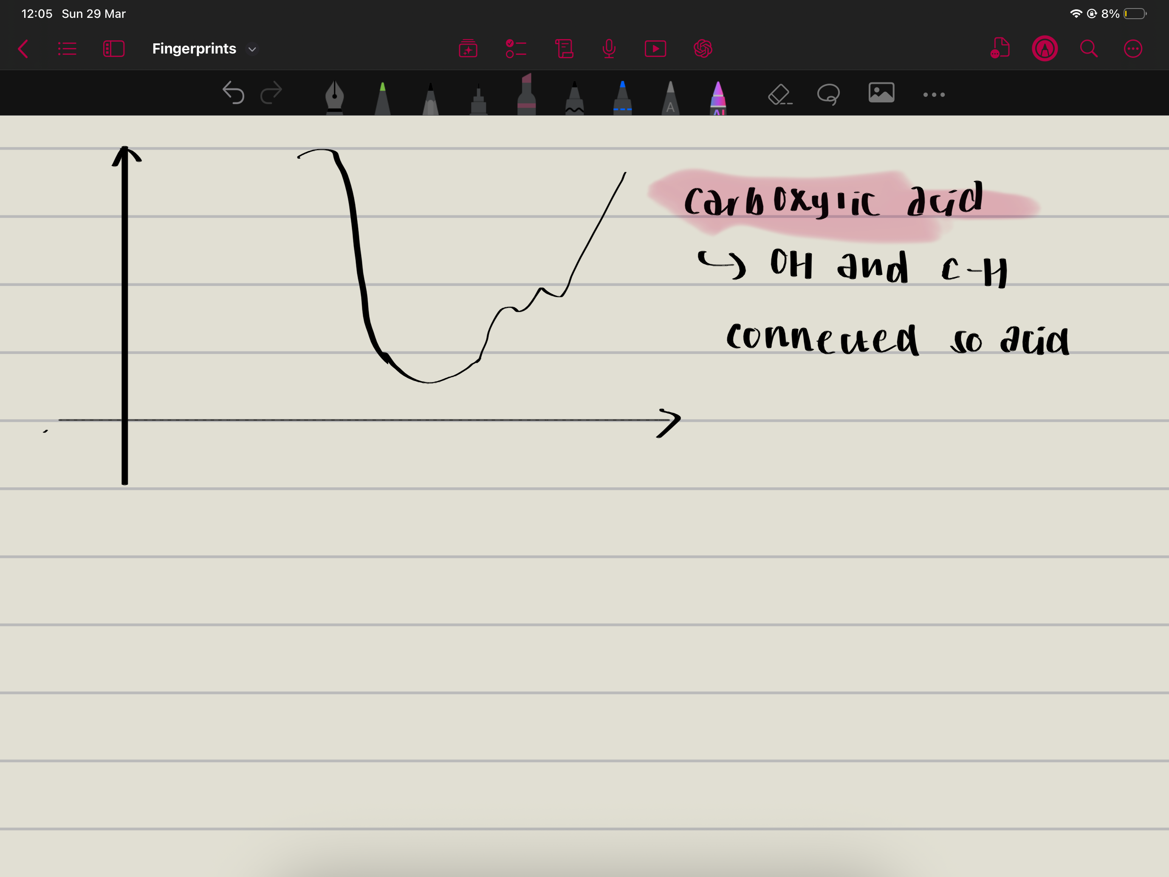The image size is (1169, 877).
Task: Start audio recording with the microphone
Action: 609,49
